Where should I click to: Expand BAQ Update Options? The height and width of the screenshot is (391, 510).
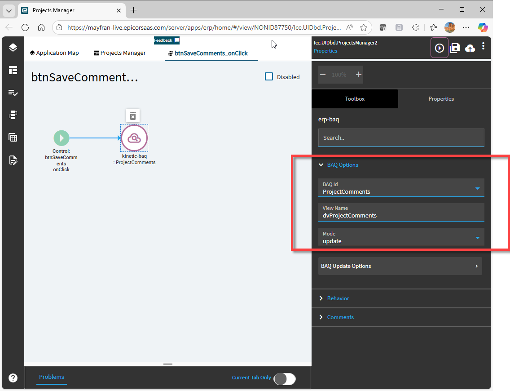(400, 266)
